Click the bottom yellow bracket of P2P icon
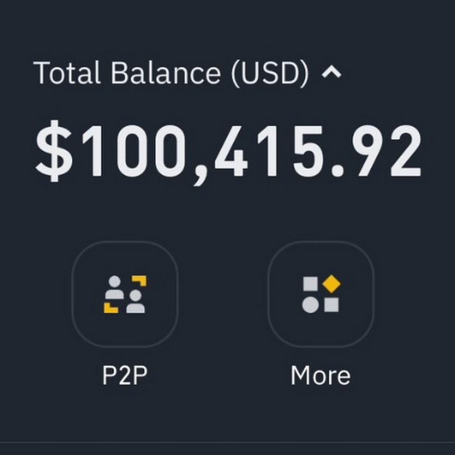The image size is (455, 455). (111, 308)
